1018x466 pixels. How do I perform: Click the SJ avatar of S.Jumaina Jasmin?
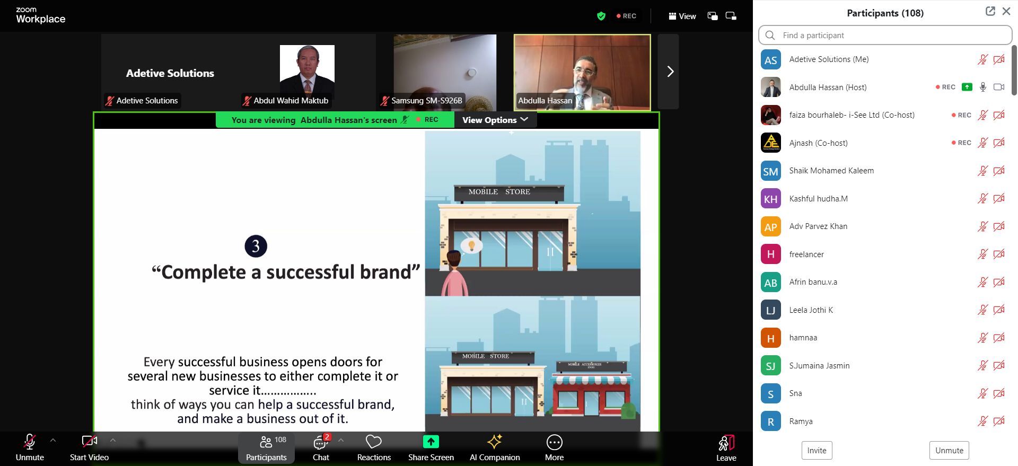(x=770, y=366)
